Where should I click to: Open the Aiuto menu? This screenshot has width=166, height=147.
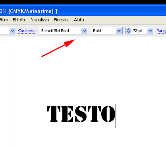pyautogui.click(x=79, y=20)
